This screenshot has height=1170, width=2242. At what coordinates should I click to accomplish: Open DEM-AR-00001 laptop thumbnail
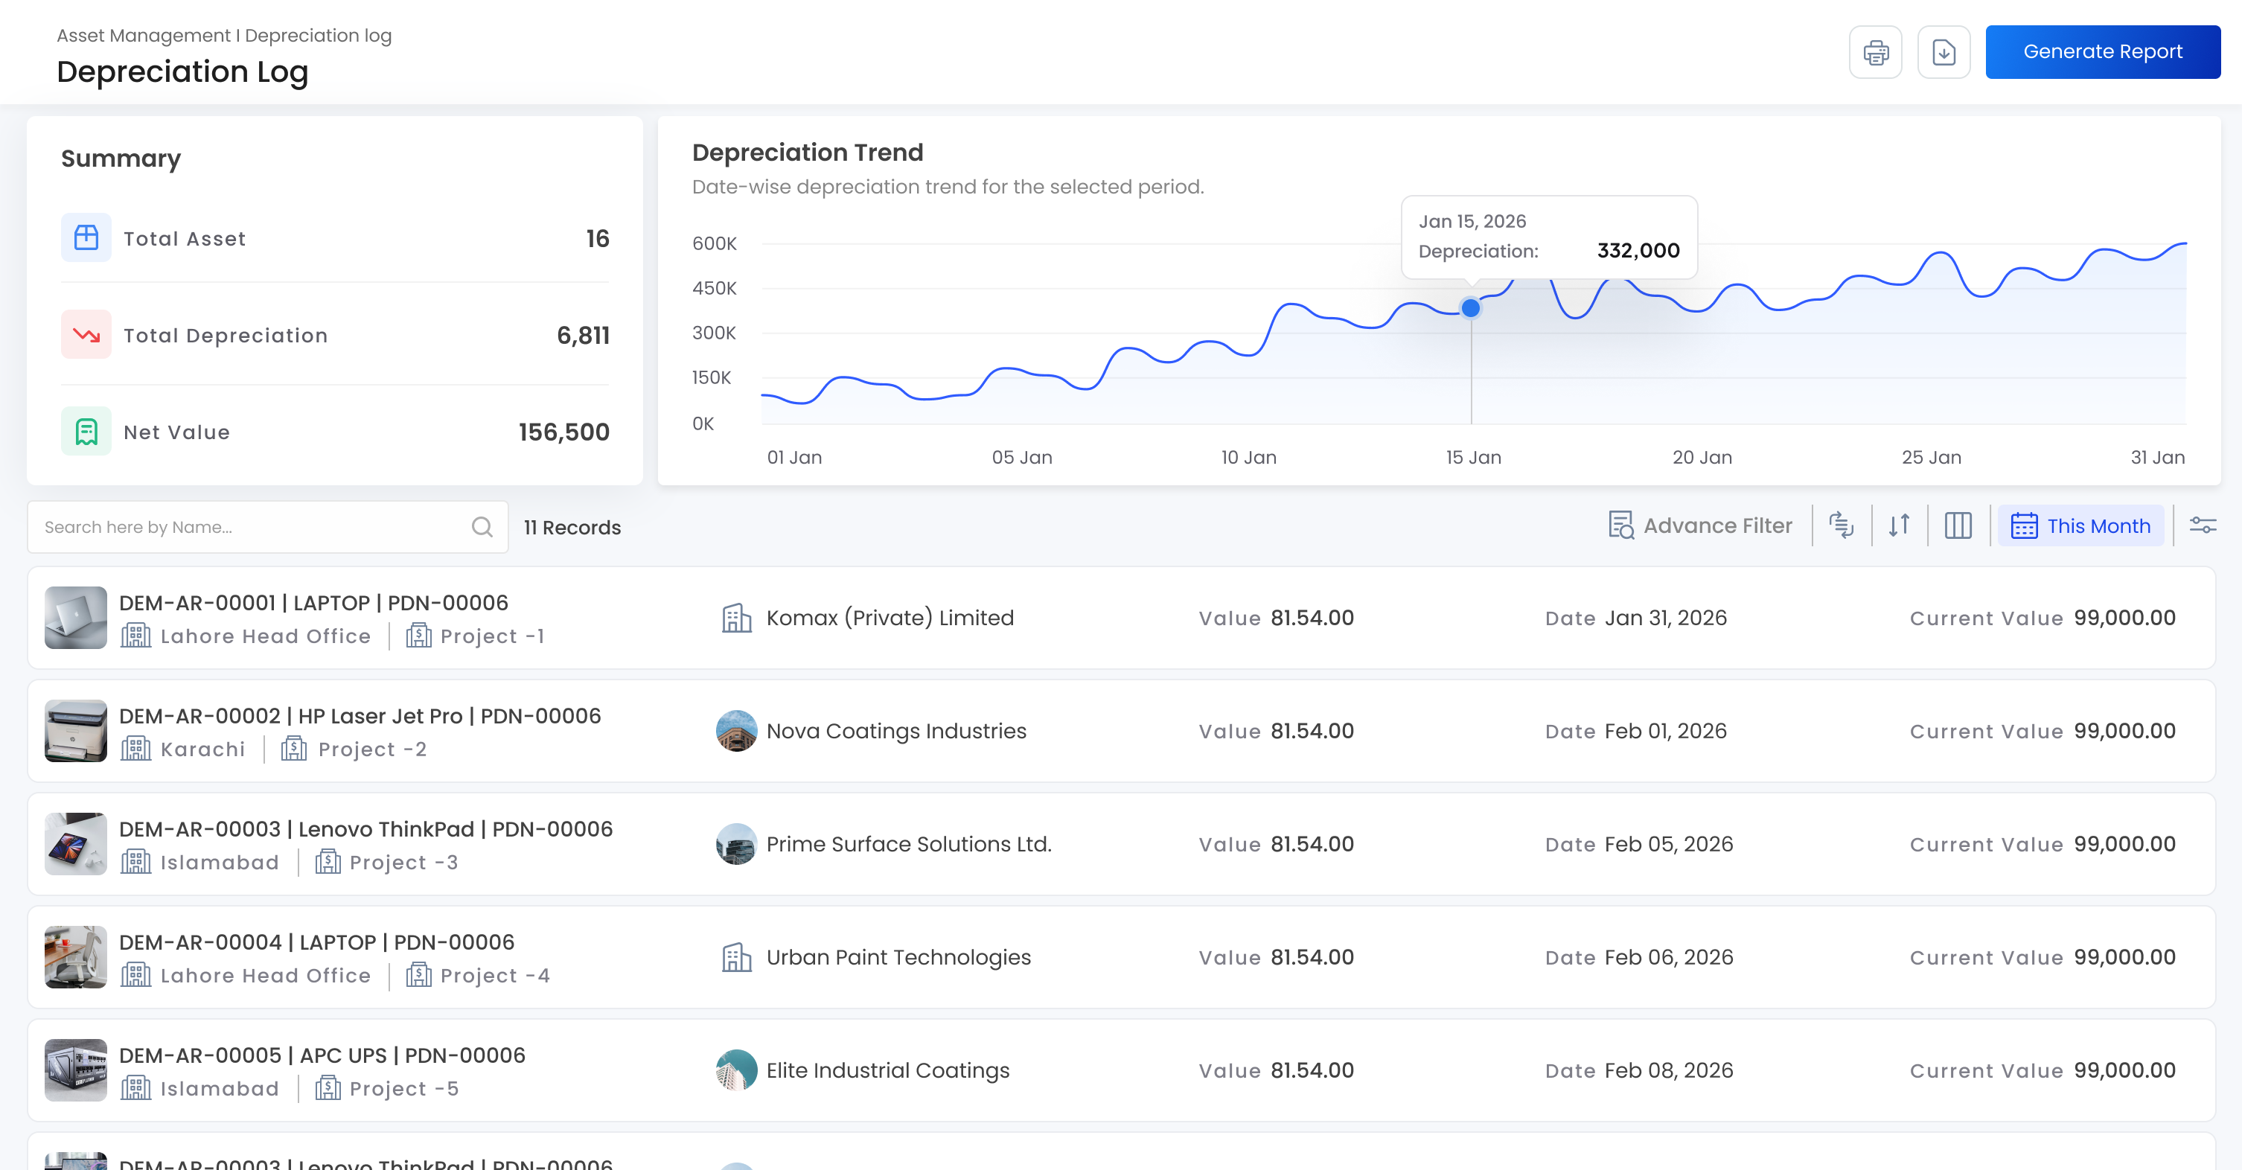click(x=76, y=617)
